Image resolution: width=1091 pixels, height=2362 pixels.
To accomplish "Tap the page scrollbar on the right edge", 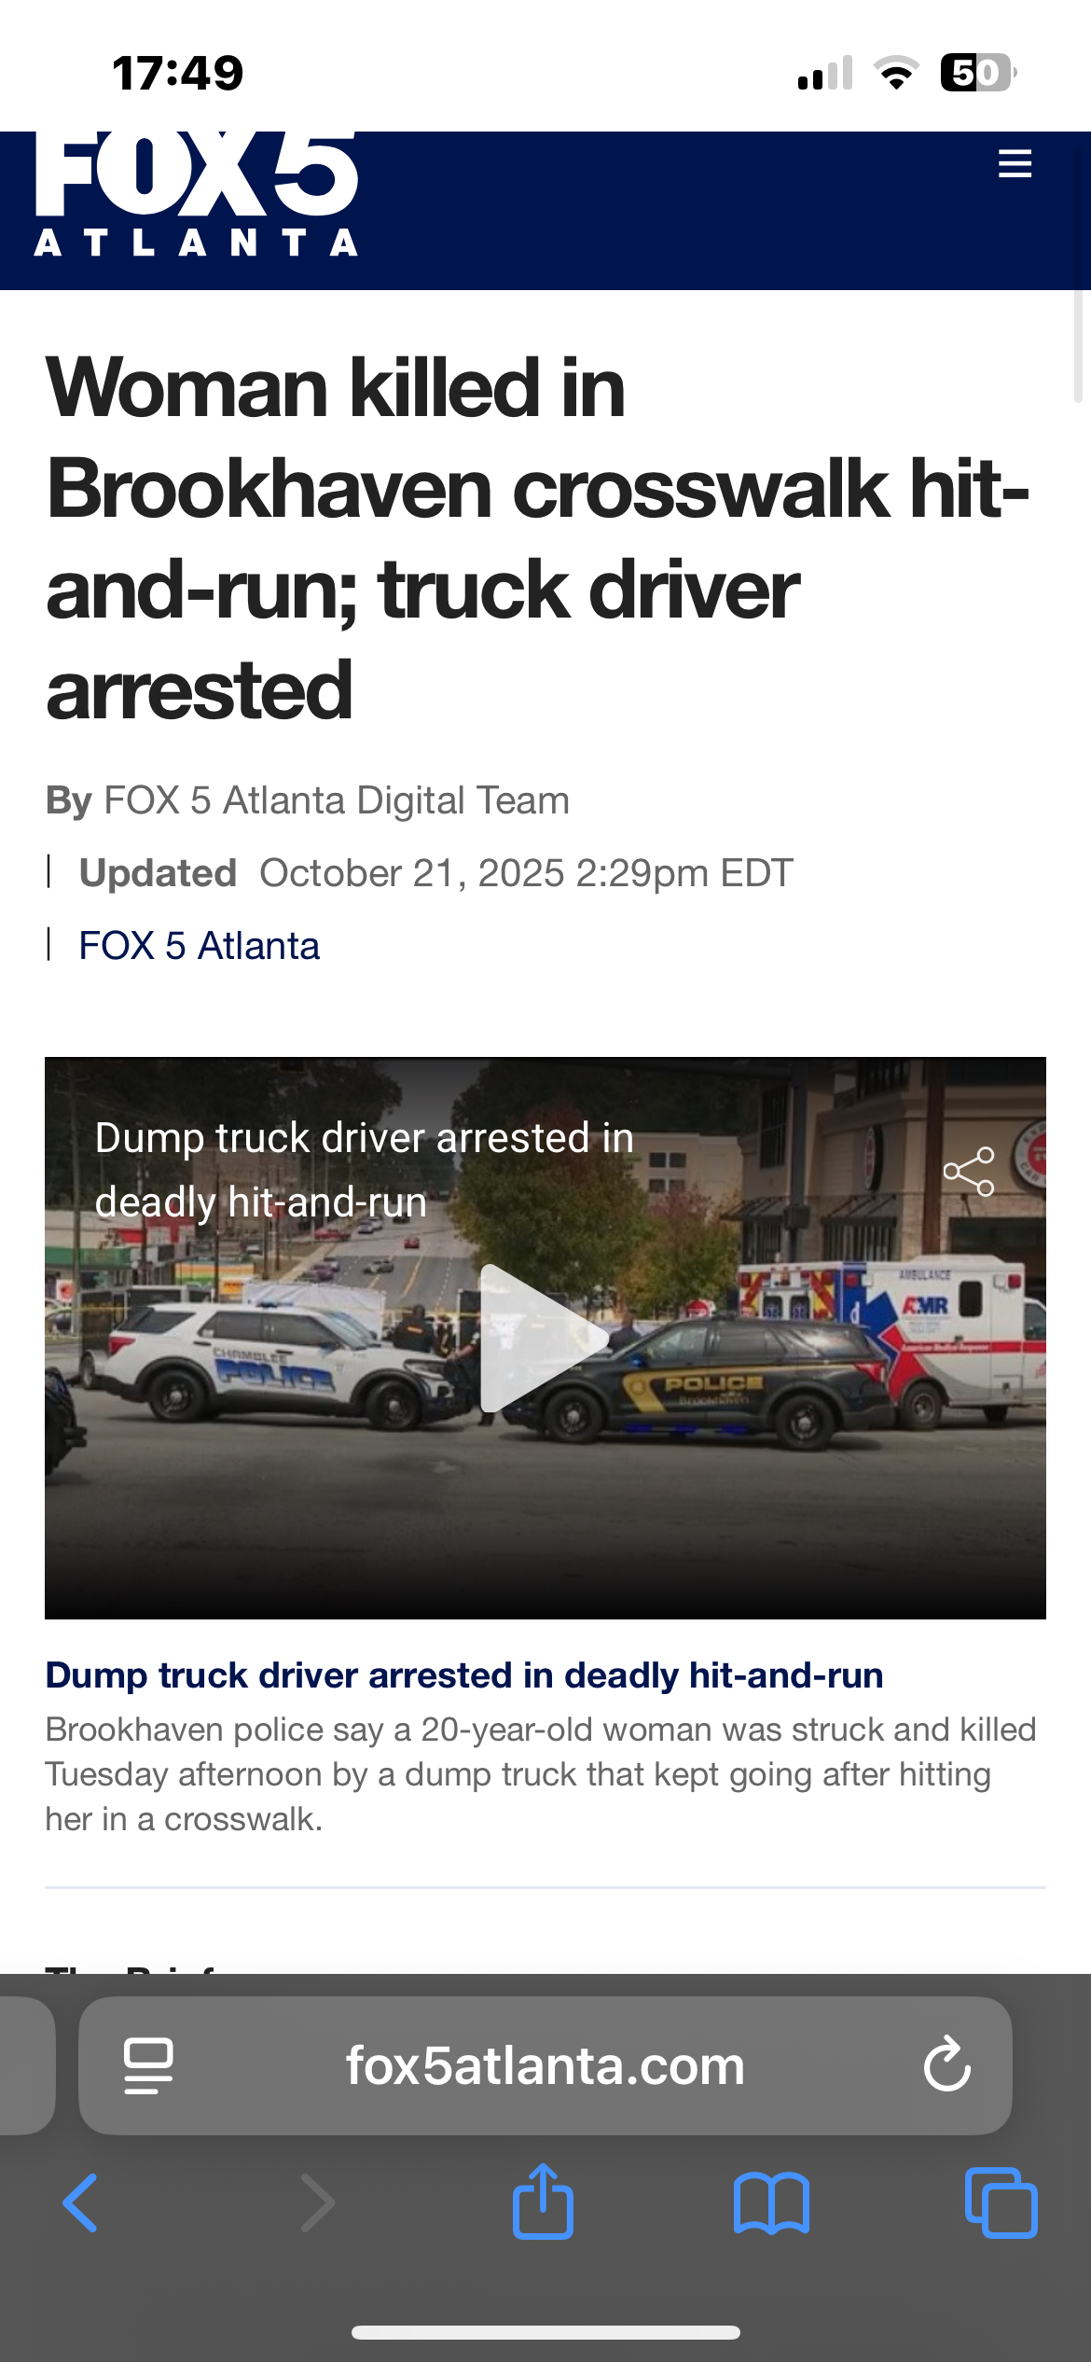I will pos(1079,346).
